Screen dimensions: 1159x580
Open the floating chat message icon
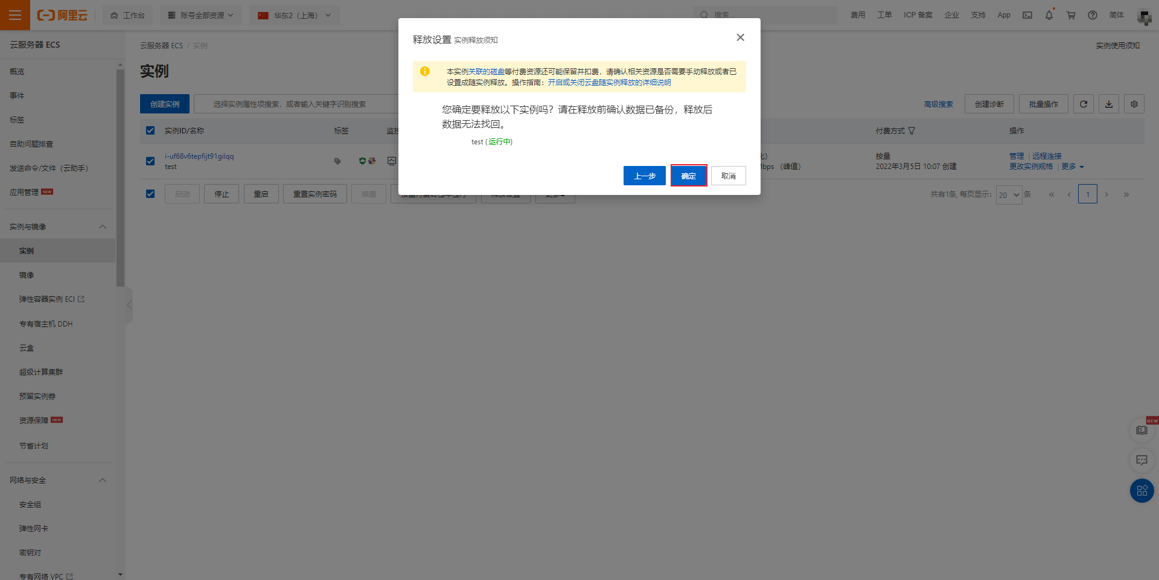tap(1141, 460)
